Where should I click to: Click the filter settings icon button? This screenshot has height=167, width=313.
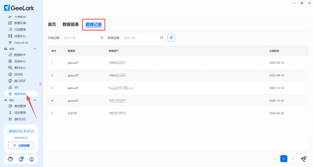point(171,38)
